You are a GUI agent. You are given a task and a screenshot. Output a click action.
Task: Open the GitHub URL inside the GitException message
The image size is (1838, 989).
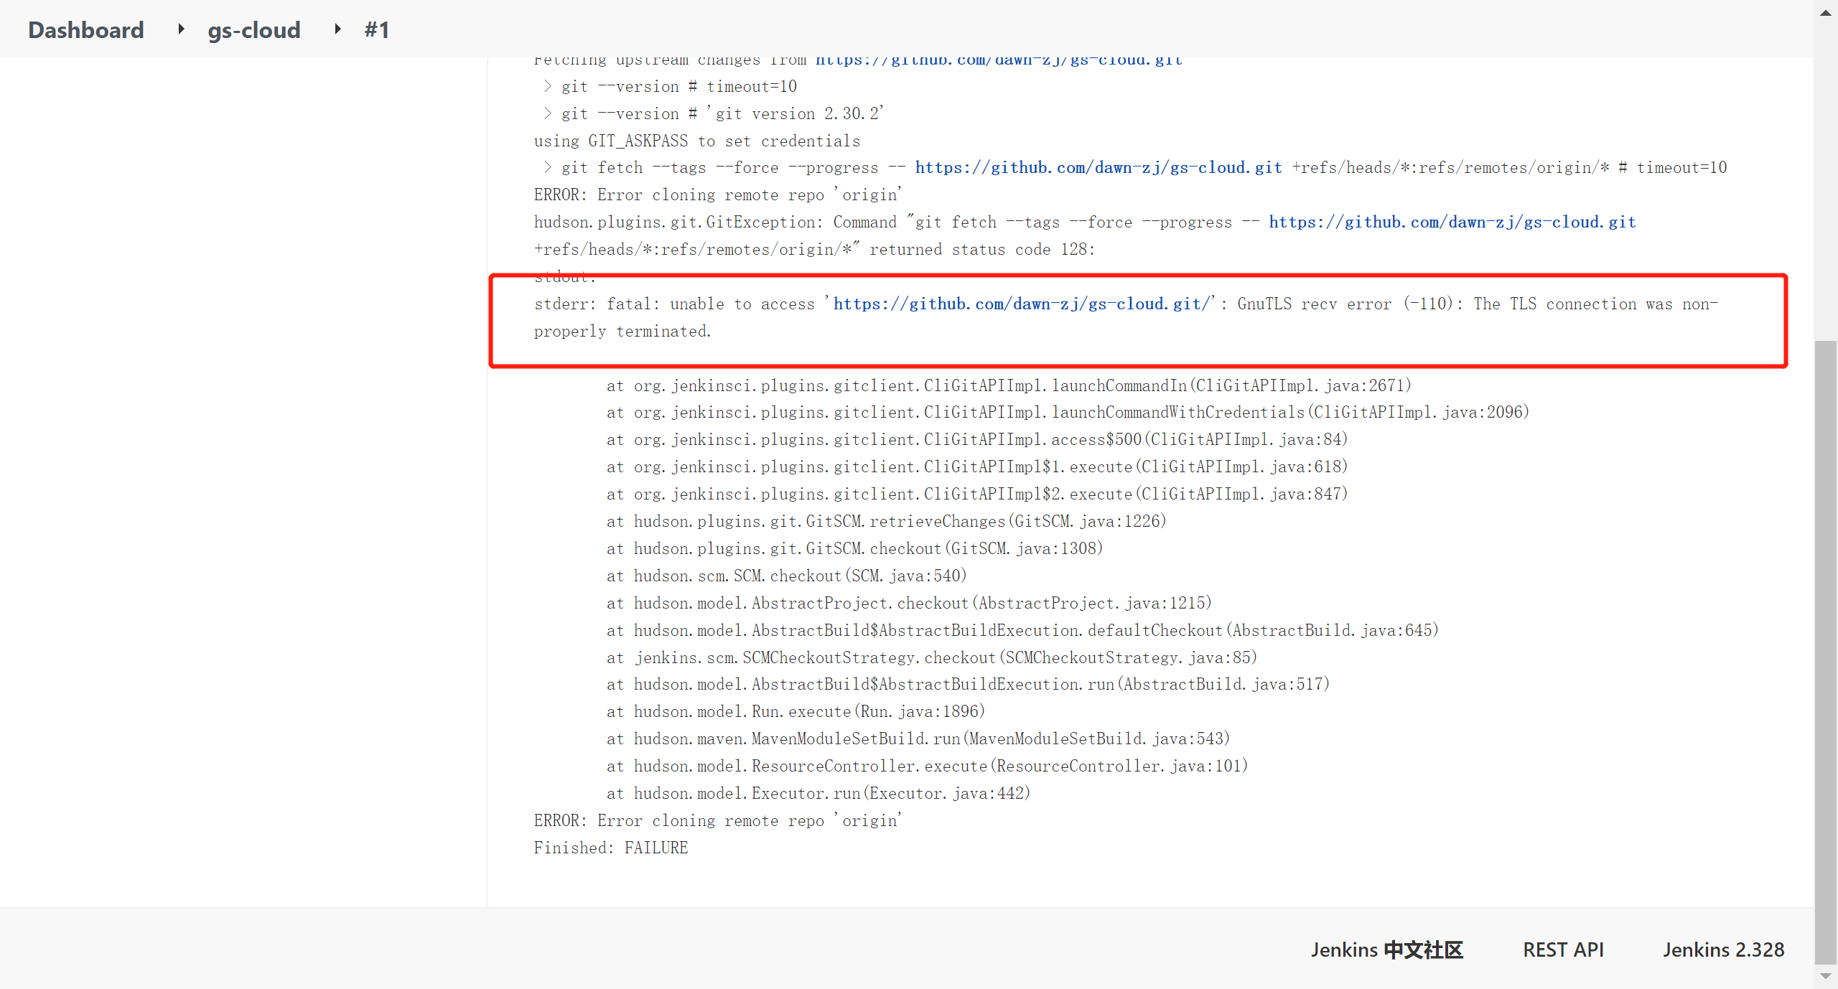click(x=1452, y=222)
